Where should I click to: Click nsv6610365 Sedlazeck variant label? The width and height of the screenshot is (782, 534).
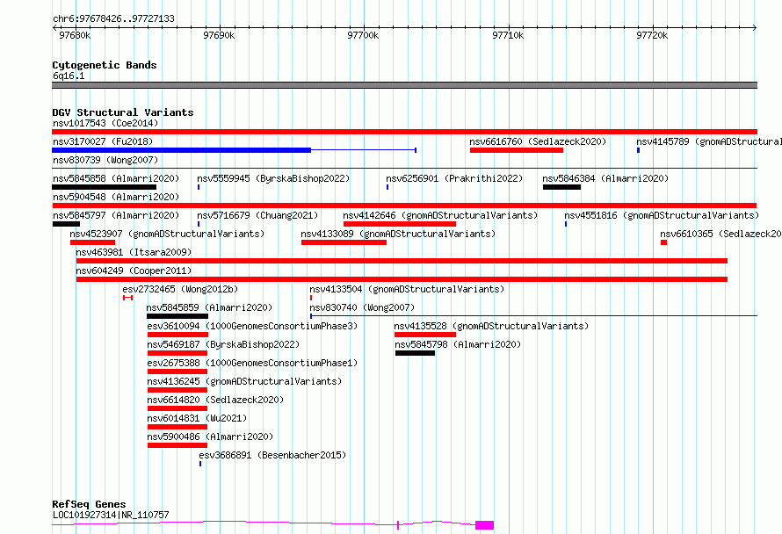pos(720,234)
